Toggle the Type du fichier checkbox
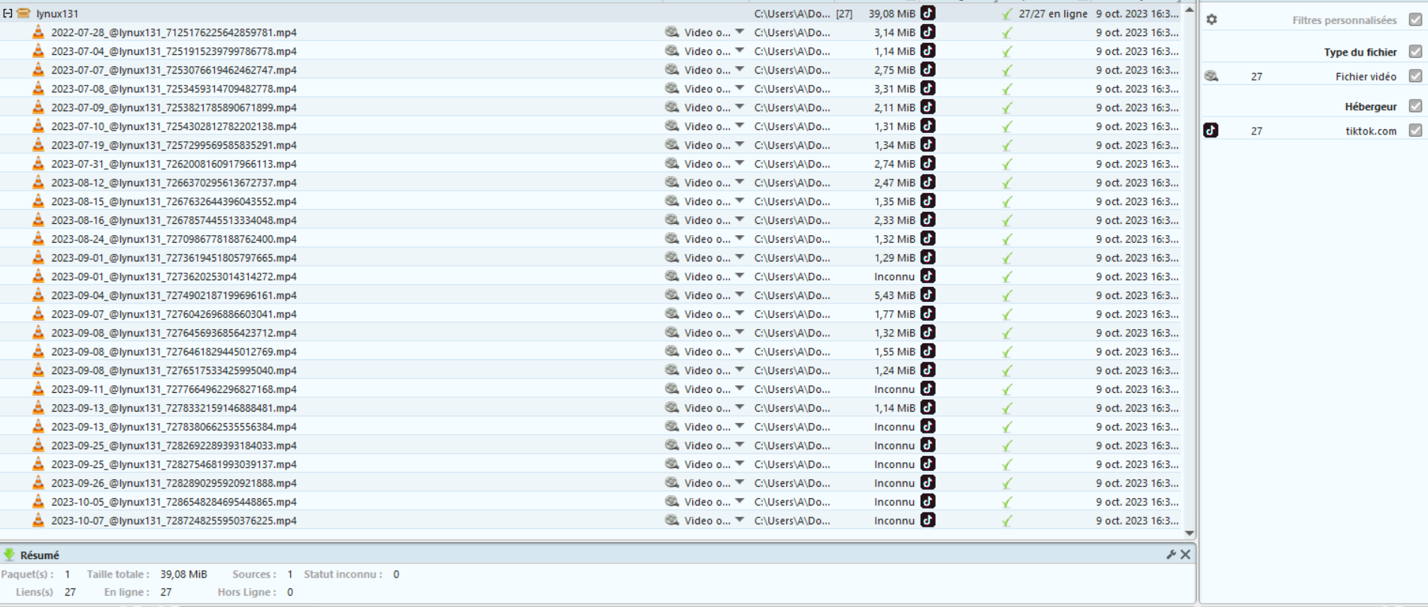Viewport: 1428px width, 607px height. click(x=1416, y=52)
